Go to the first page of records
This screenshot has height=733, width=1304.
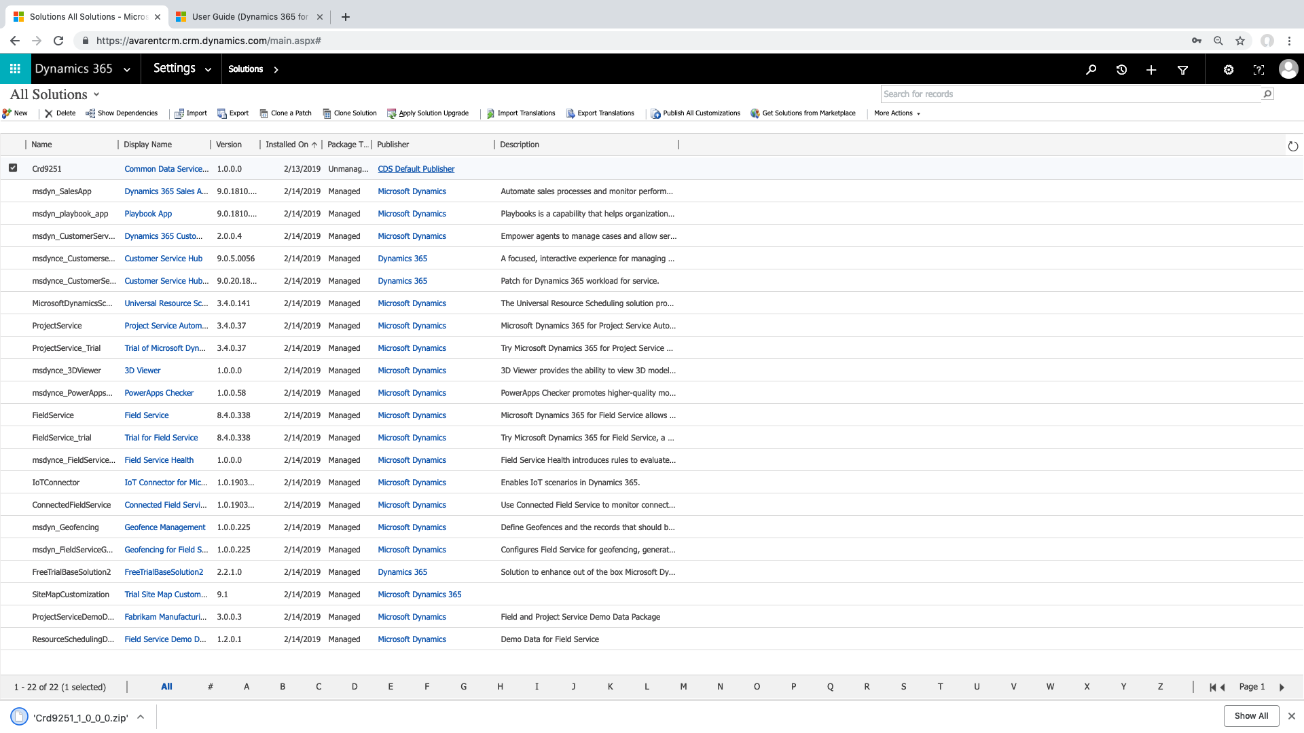click(1212, 687)
